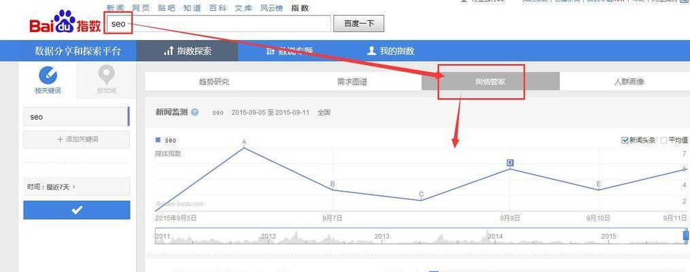
Task: Click the seo keyword field in sidebar
Action: 77,117
